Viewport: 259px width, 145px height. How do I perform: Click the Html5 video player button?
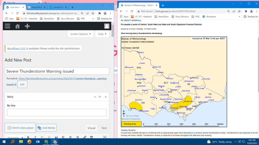tap(20, 128)
